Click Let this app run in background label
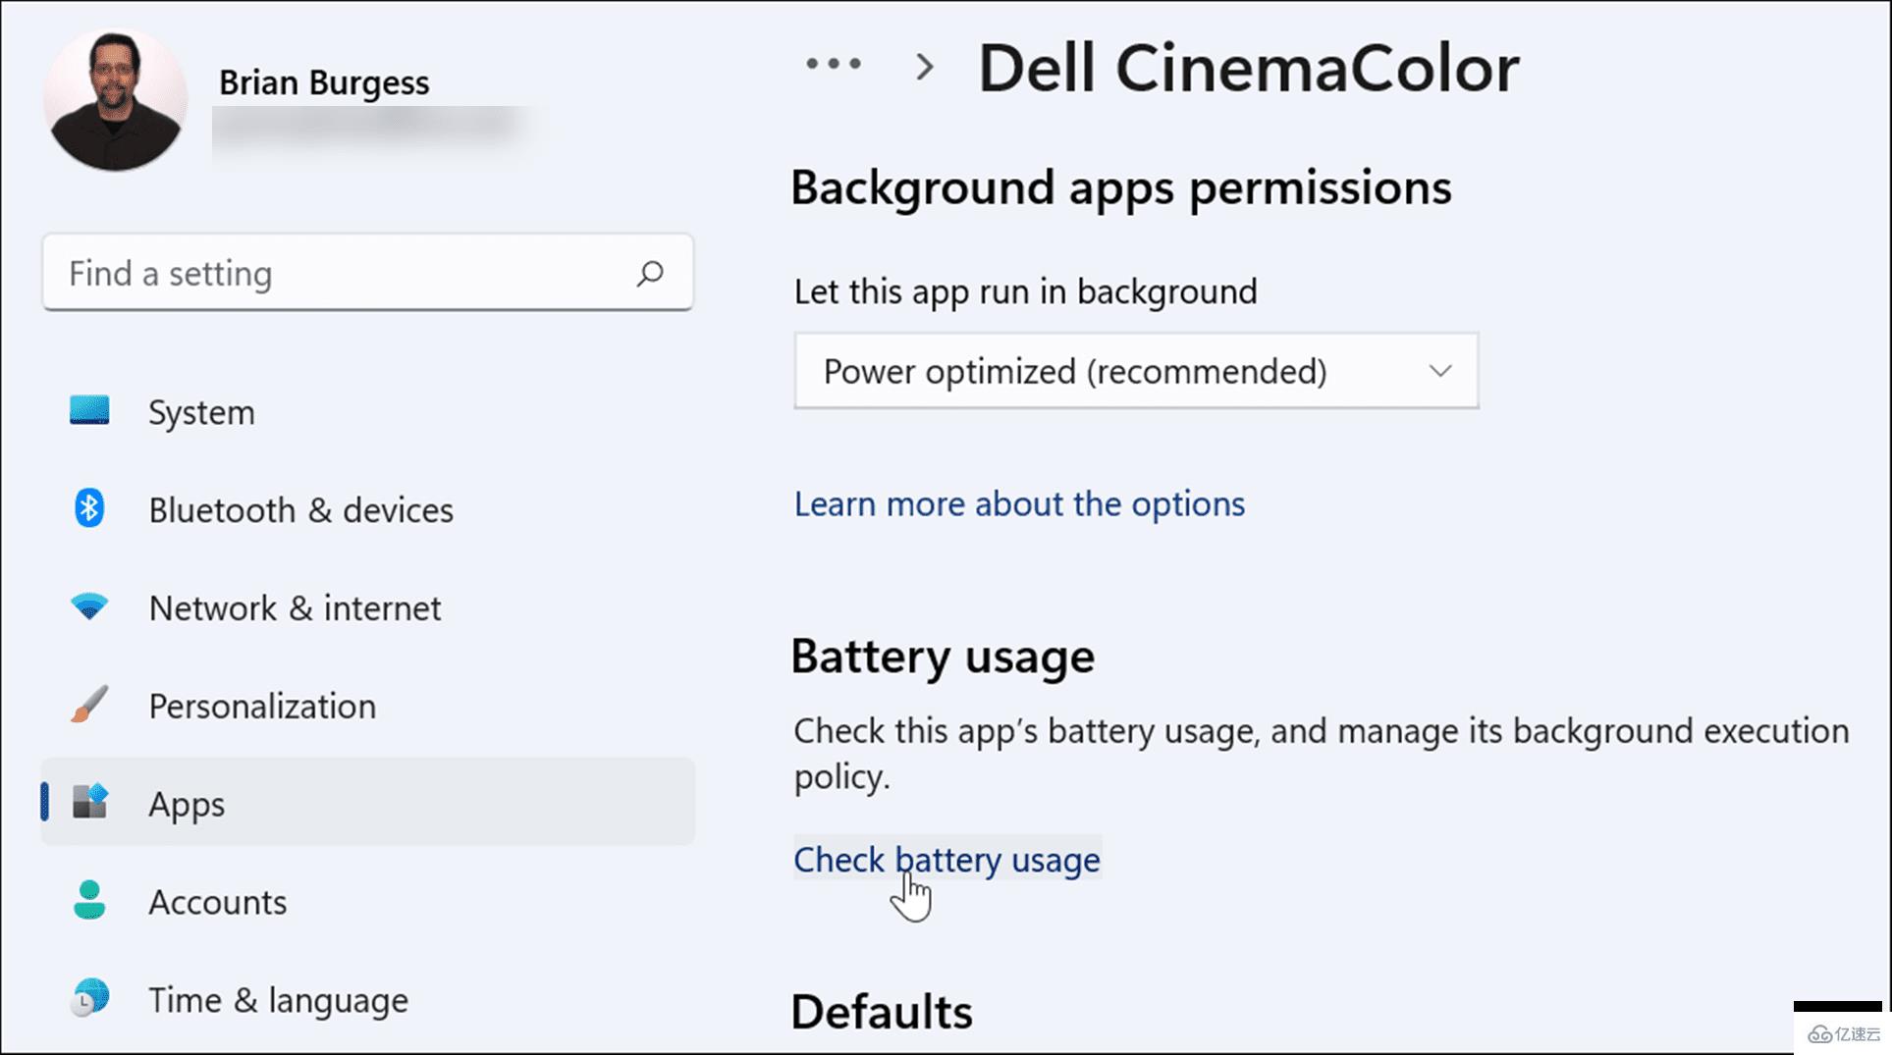This screenshot has height=1055, width=1892. click(1025, 291)
